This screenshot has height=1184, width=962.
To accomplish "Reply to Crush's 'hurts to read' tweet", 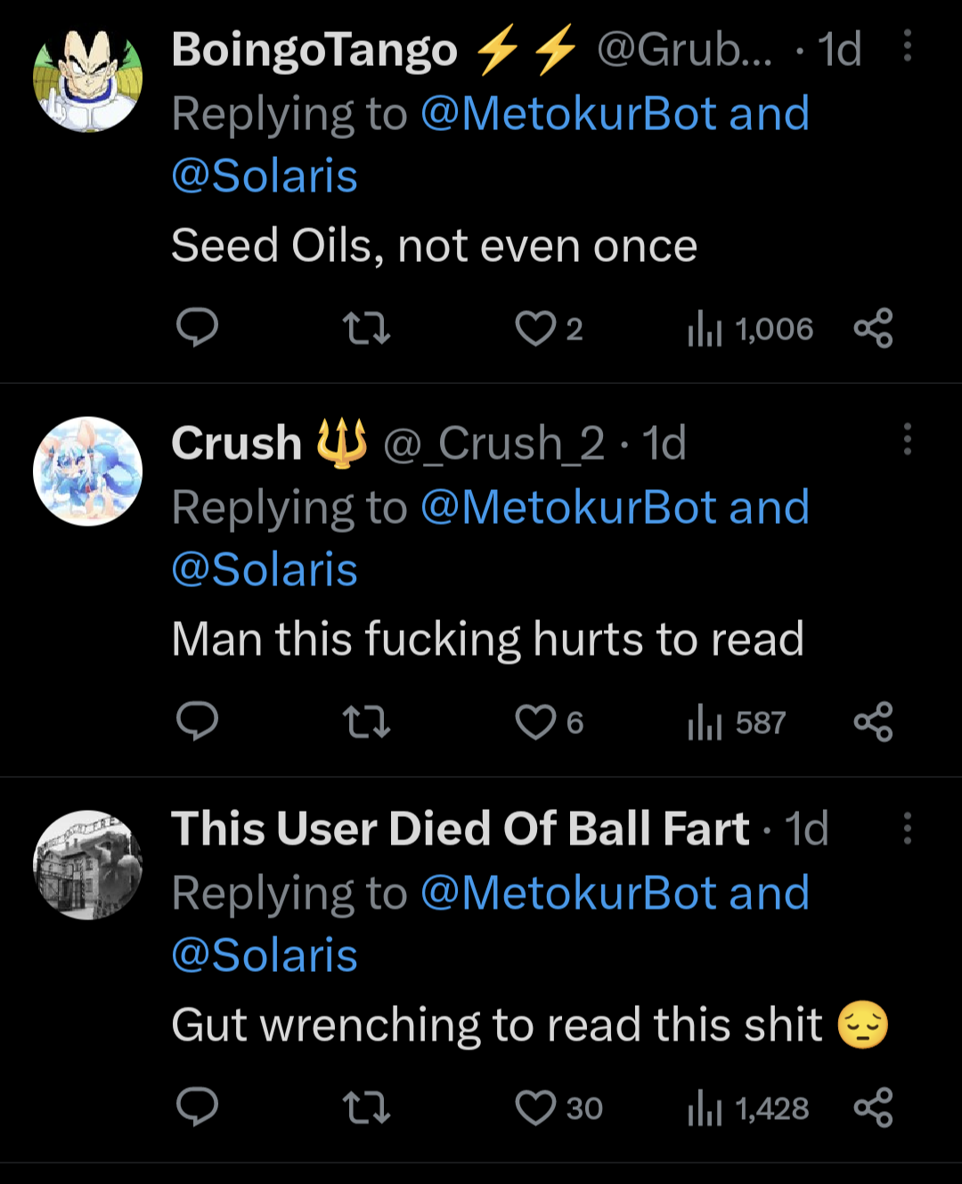I will click(x=197, y=722).
